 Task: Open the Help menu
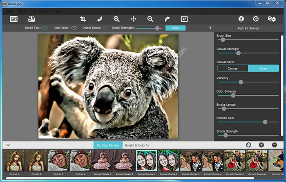point(58,11)
